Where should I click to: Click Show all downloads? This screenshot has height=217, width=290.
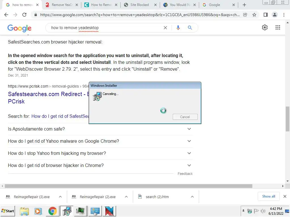[268, 196]
